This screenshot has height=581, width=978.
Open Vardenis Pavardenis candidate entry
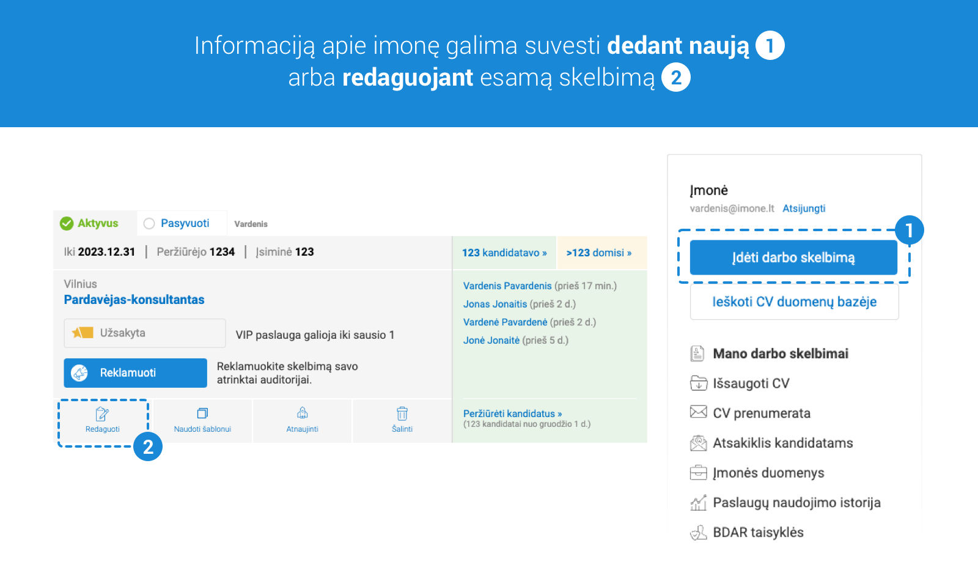coord(507,286)
